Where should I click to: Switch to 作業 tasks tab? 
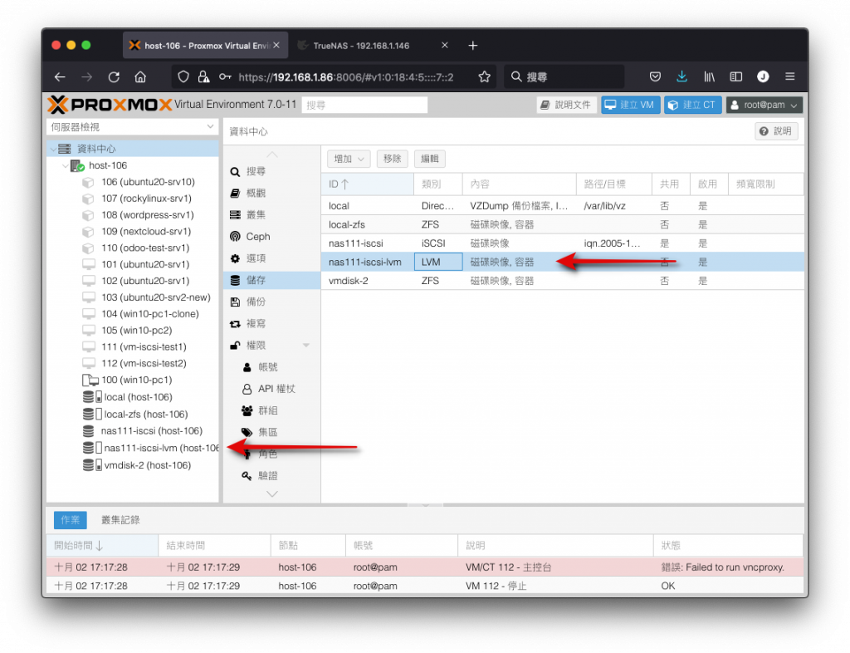[71, 520]
